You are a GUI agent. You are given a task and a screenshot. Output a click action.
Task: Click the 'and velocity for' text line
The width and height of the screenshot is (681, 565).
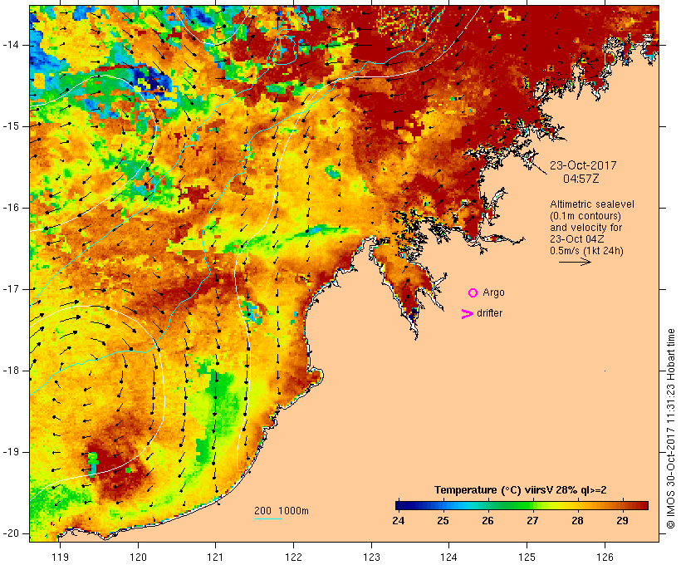coord(585,228)
